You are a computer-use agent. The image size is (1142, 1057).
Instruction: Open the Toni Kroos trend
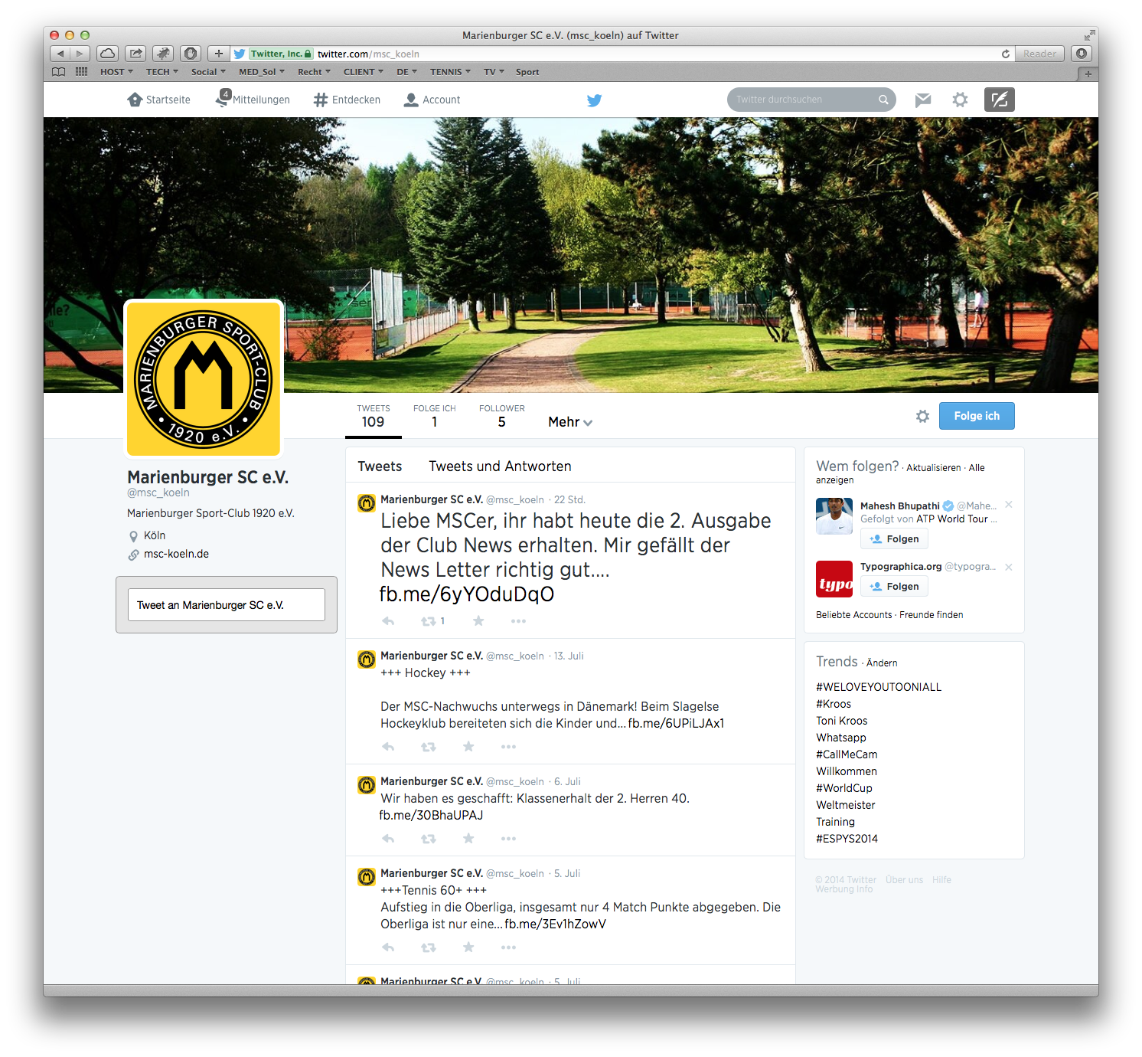click(841, 721)
